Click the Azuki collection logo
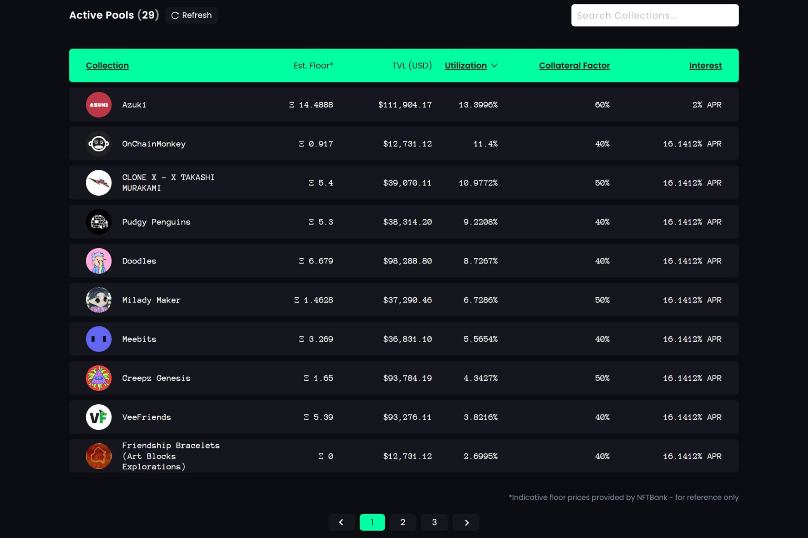 (x=98, y=105)
